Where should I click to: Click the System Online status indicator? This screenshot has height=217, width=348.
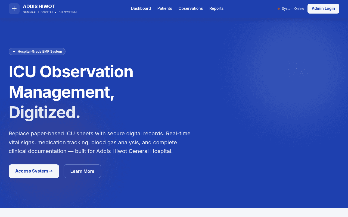point(291,9)
